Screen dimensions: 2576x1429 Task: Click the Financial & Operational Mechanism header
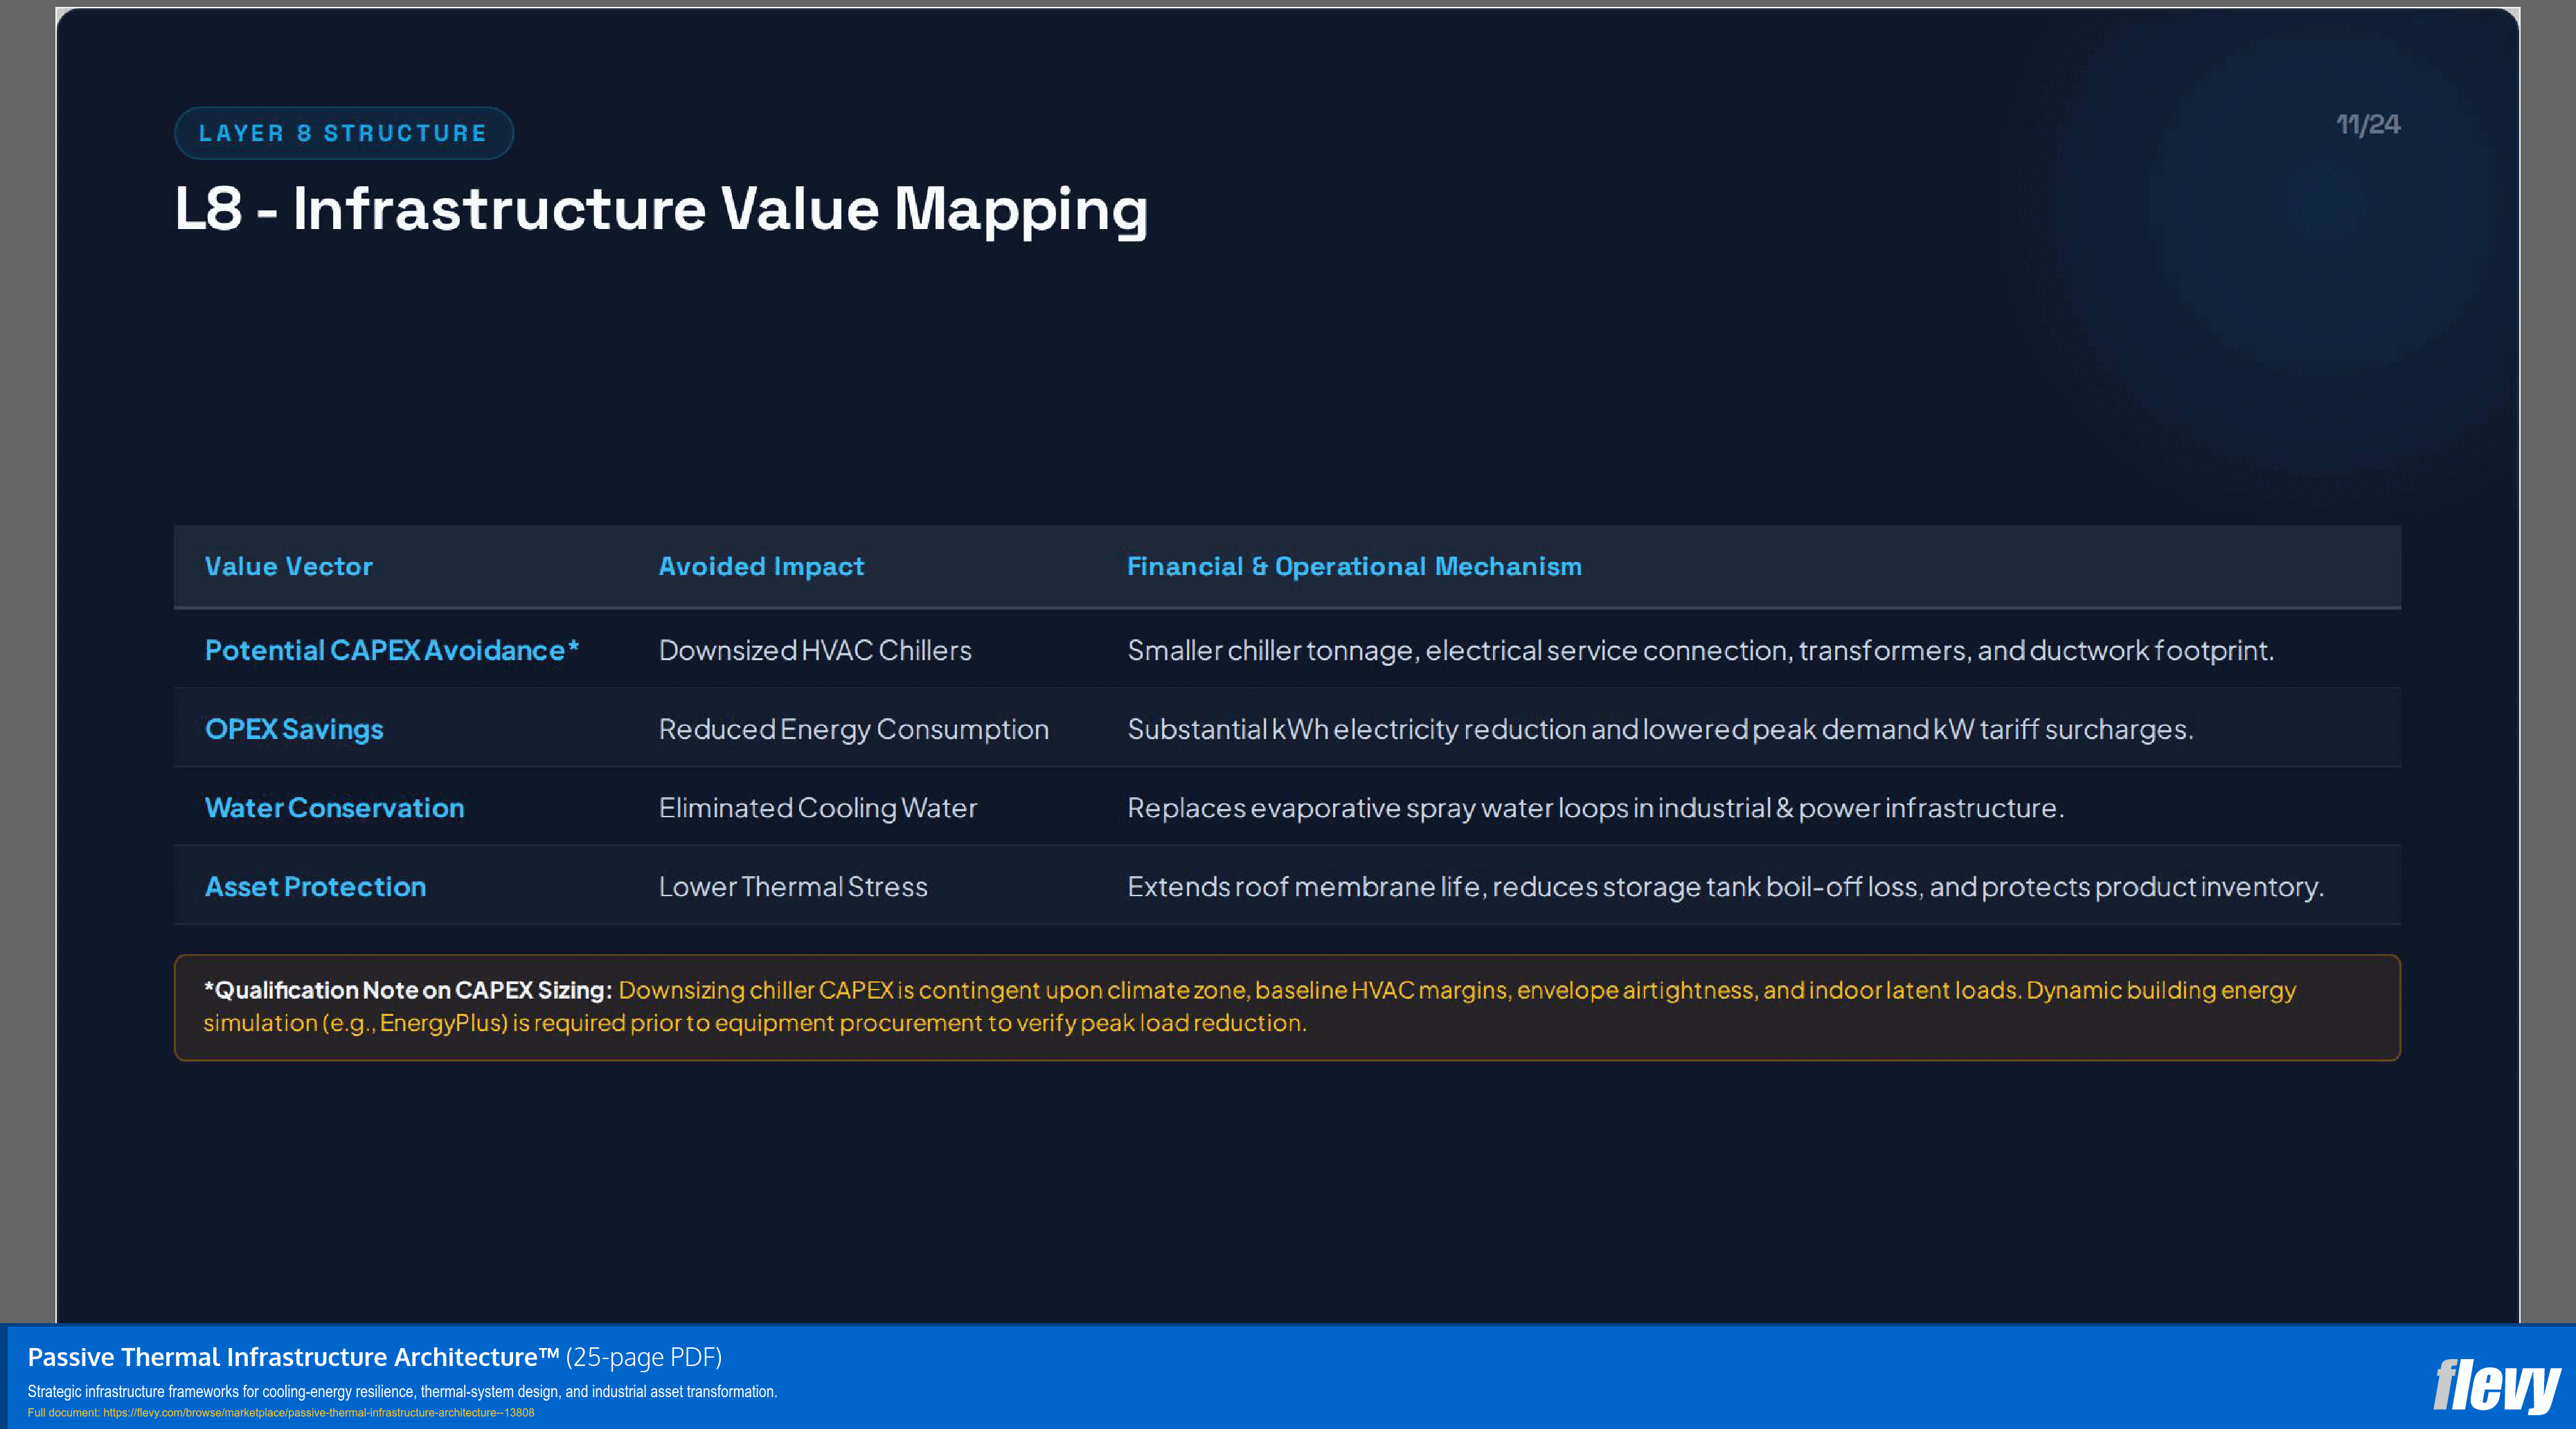pos(1354,567)
